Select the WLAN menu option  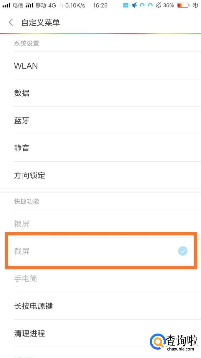pyautogui.click(x=26, y=66)
